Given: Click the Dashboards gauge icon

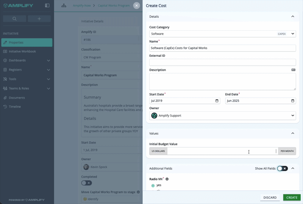Looking at the screenshot, I should (5, 60).
